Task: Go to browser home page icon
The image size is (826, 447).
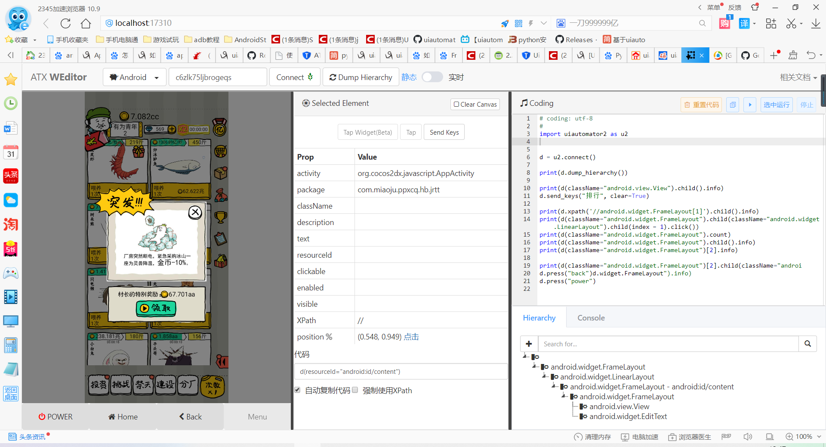Action: point(86,23)
